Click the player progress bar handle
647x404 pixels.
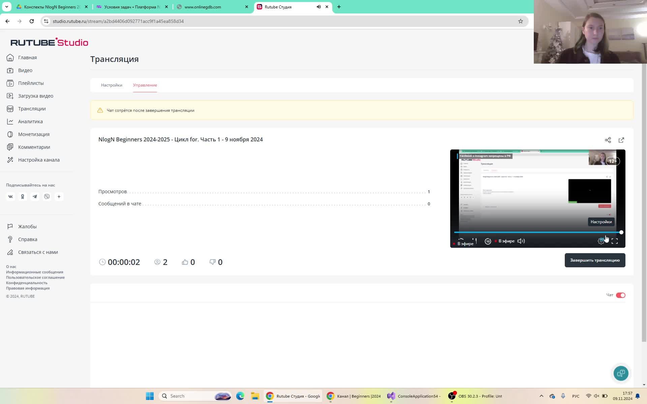tap(621, 232)
